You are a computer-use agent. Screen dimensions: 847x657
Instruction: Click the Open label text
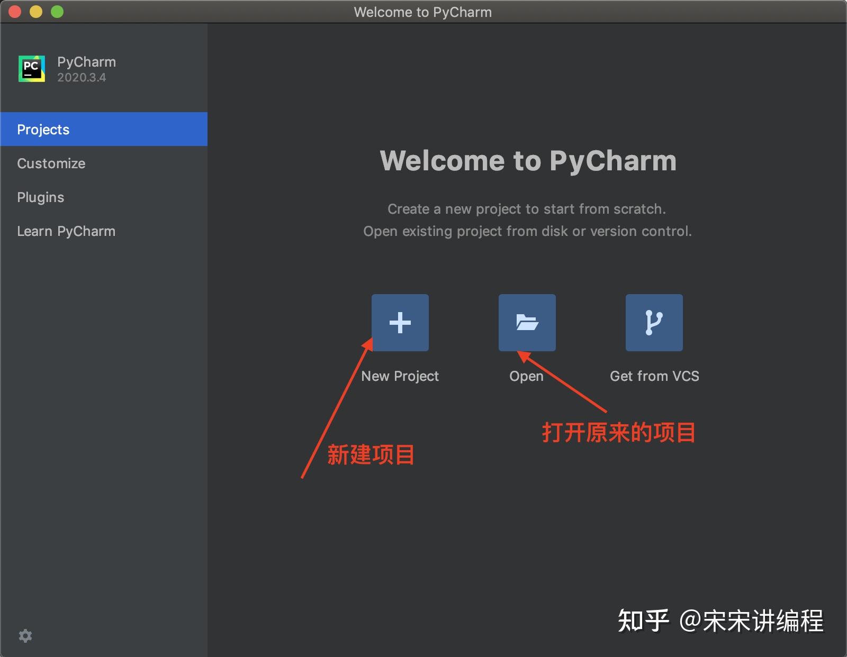527,376
